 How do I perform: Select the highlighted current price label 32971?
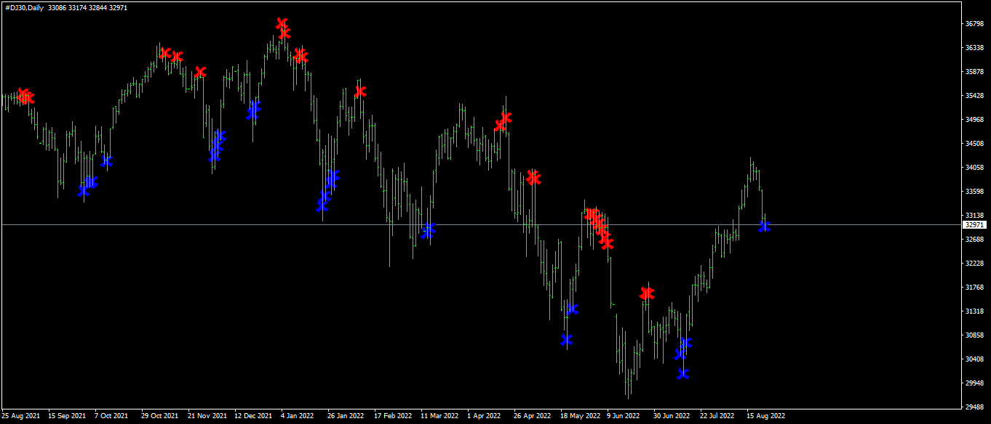[x=974, y=225]
